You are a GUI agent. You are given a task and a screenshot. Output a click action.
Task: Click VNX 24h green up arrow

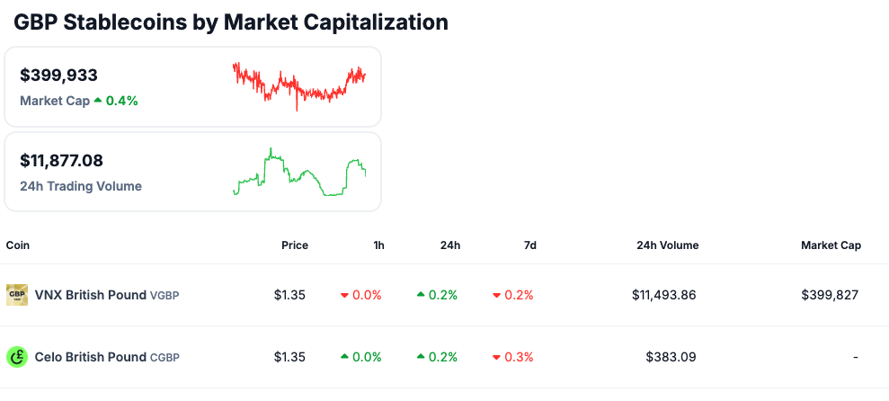click(x=421, y=295)
